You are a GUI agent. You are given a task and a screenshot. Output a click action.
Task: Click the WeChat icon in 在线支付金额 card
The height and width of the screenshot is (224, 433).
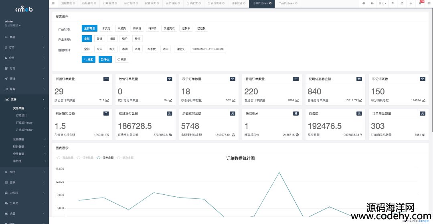170,135
